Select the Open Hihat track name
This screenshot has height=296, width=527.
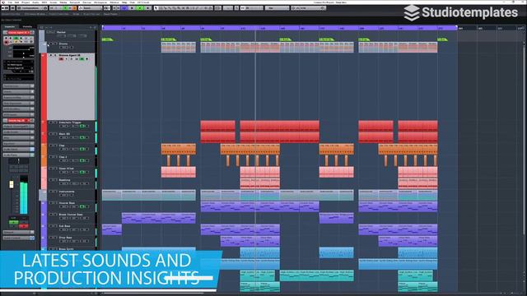click(66, 169)
